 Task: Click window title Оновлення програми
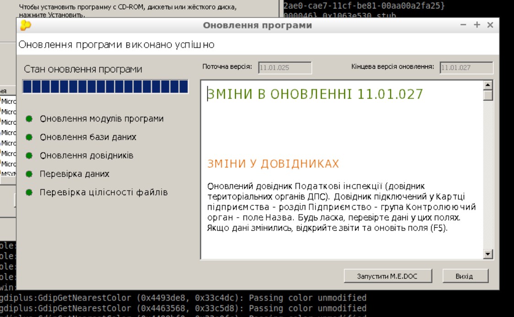pyautogui.click(x=257, y=25)
